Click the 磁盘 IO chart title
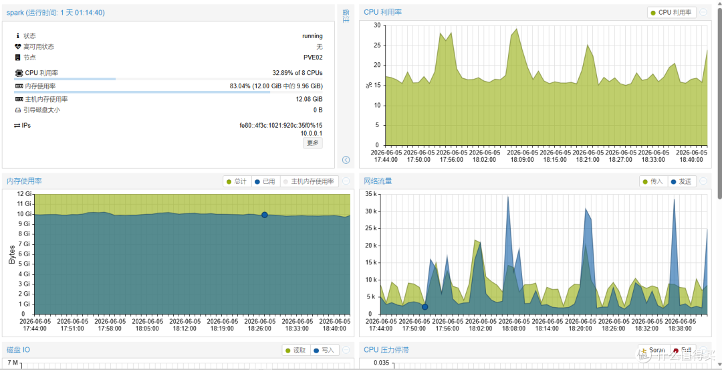 click(19, 350)
